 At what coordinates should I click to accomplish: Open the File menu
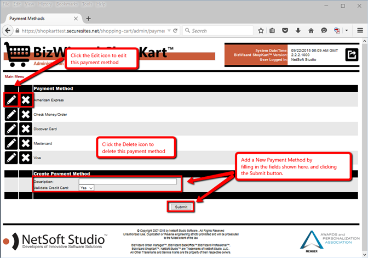[6, 4]
